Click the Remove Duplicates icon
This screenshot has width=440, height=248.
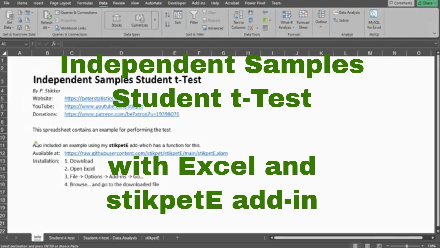pyautogui.click(x=251, y=20)
